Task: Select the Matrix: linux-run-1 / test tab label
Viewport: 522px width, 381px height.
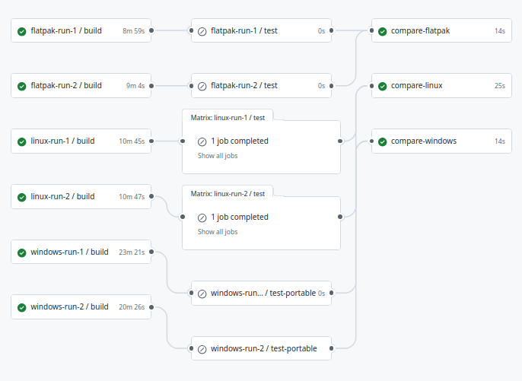Action: 228,118
